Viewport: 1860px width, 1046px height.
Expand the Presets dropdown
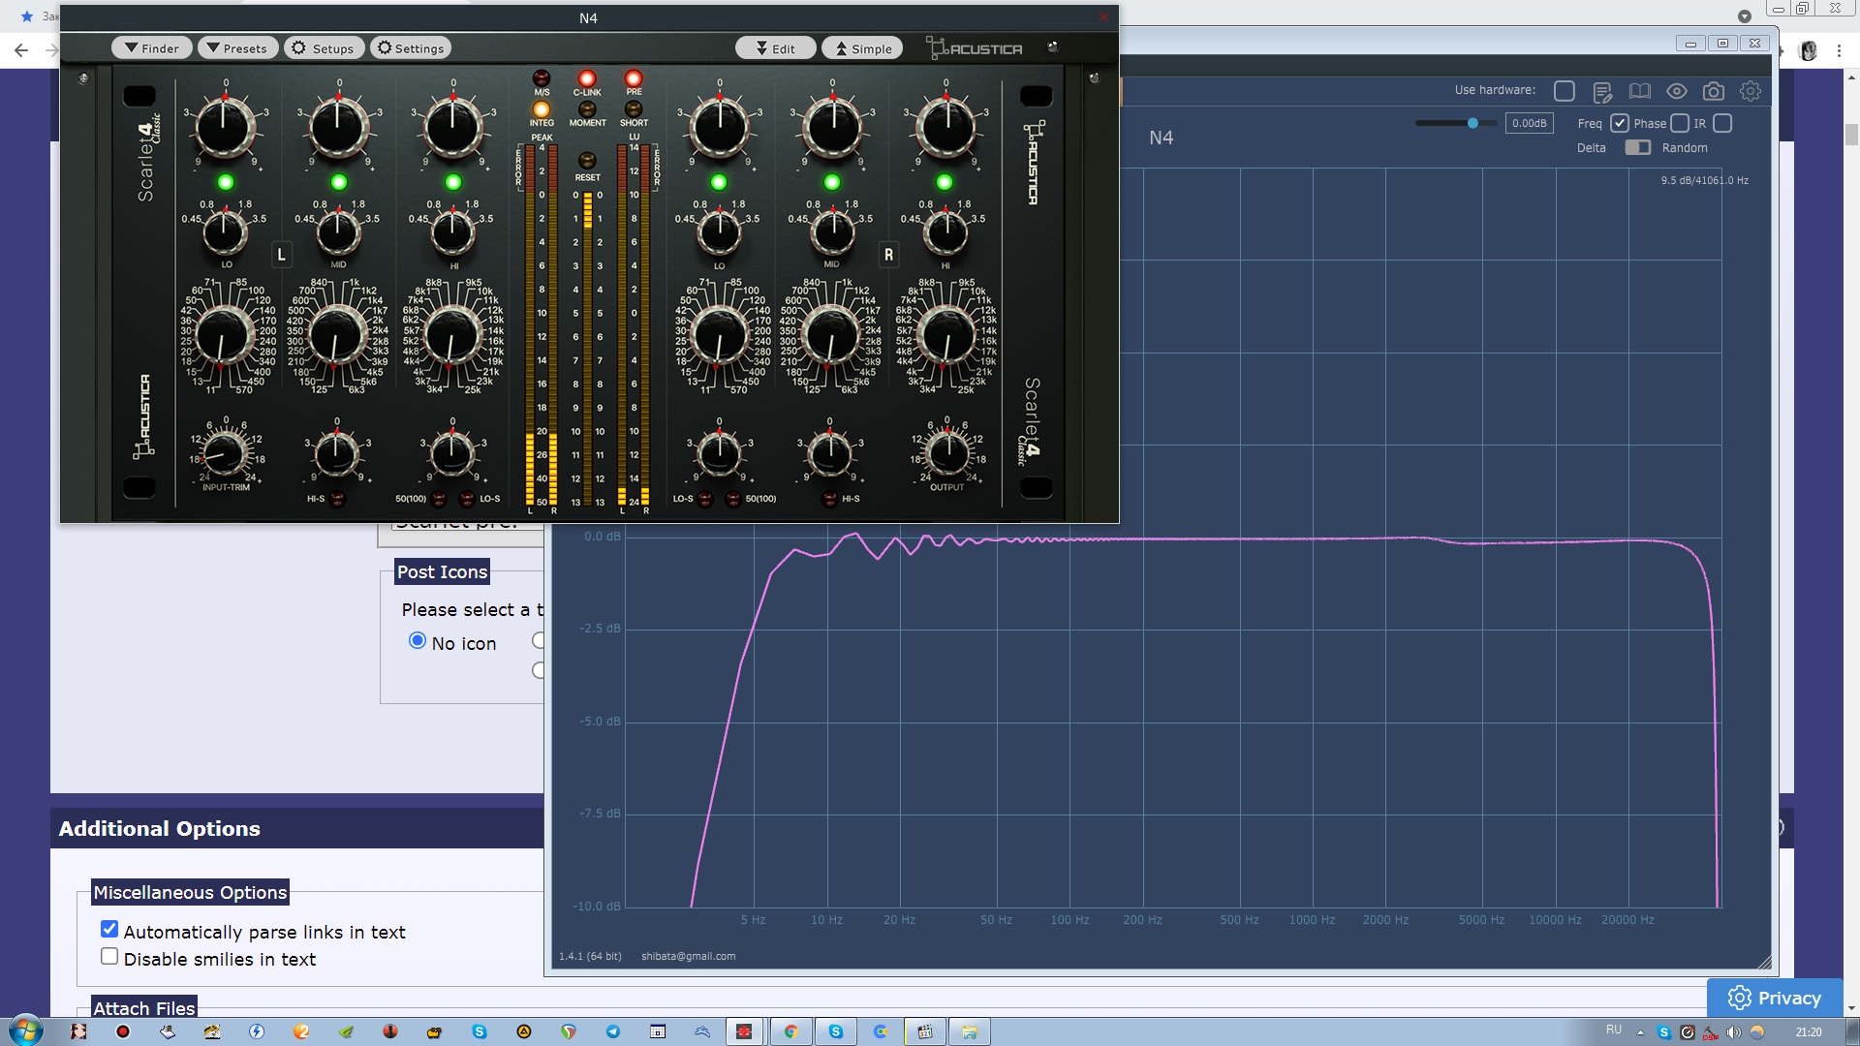point(237,48)
